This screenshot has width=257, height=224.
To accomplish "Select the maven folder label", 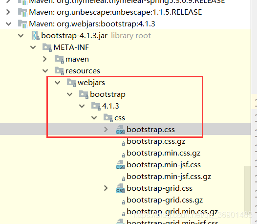I will tap(77, 59).
